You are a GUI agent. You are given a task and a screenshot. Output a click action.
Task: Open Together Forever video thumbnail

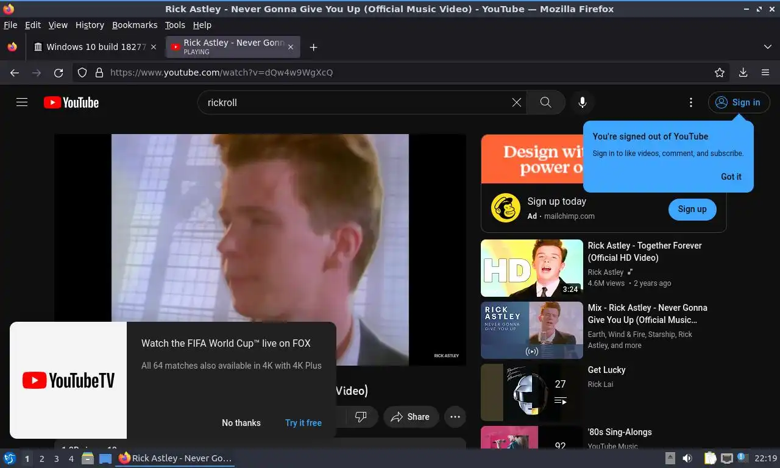[532, 268]
